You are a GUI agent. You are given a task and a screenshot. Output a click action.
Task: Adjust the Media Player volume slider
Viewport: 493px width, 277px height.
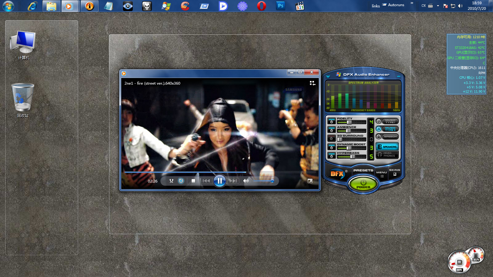[263, 181]
